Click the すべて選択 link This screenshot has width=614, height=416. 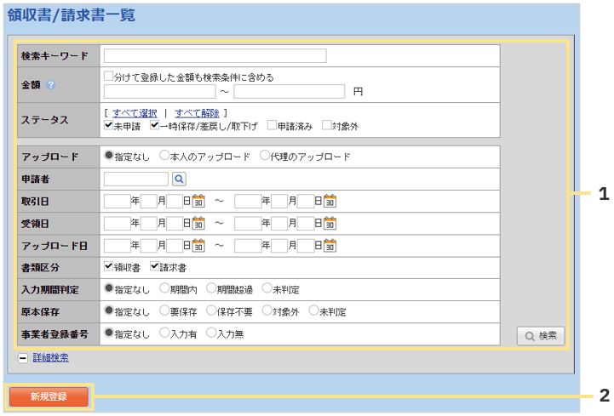click(x=135, y=112)
